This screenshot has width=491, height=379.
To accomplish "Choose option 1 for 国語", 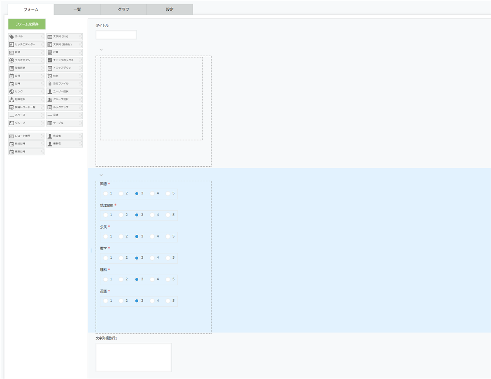I will [x=105, y=193].
